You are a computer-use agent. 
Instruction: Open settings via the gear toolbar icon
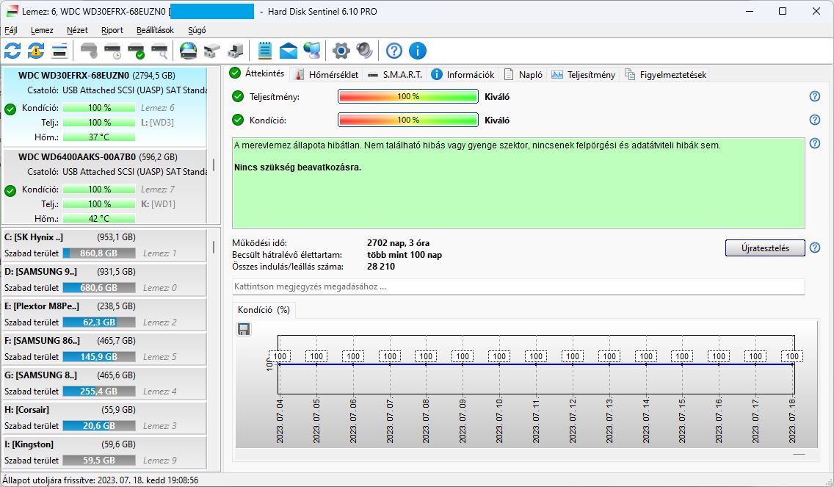(x=341, y=51)
